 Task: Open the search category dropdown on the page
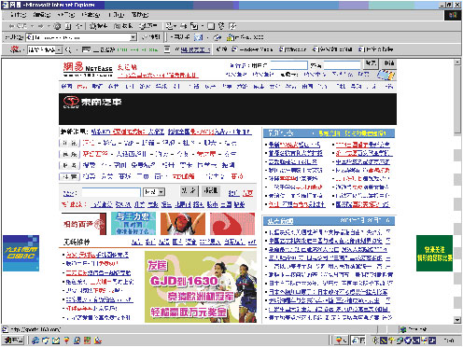[161, 192]
